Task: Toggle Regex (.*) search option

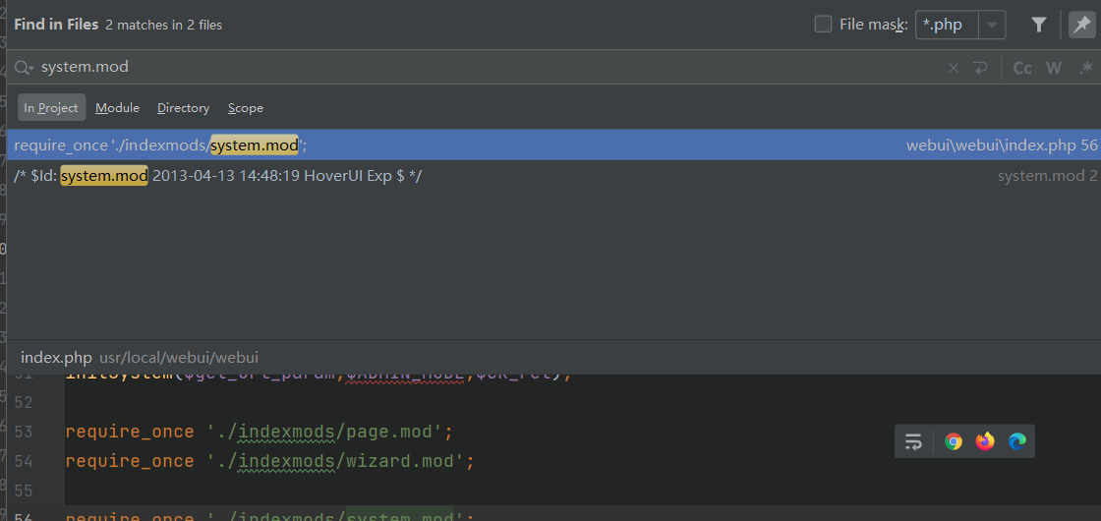Action: [1085, 68]
